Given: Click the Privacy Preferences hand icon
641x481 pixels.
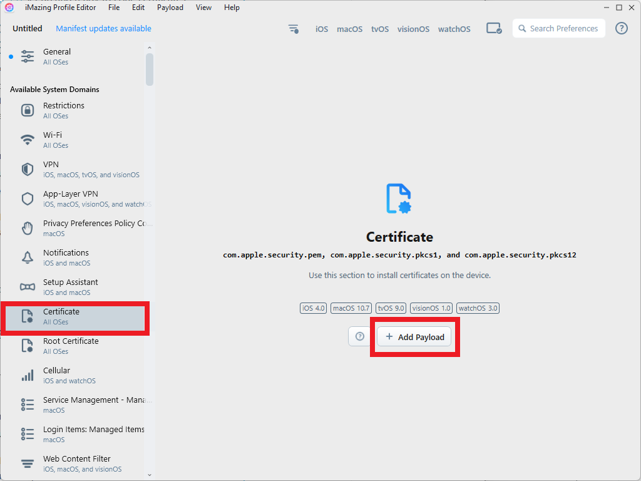Looking at the screenshot, I should [x=28, y=228].
